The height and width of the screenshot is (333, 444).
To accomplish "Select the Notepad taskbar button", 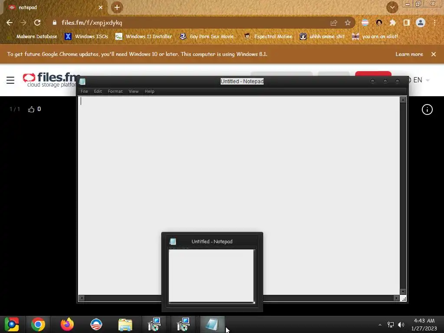I will point(212,324).
